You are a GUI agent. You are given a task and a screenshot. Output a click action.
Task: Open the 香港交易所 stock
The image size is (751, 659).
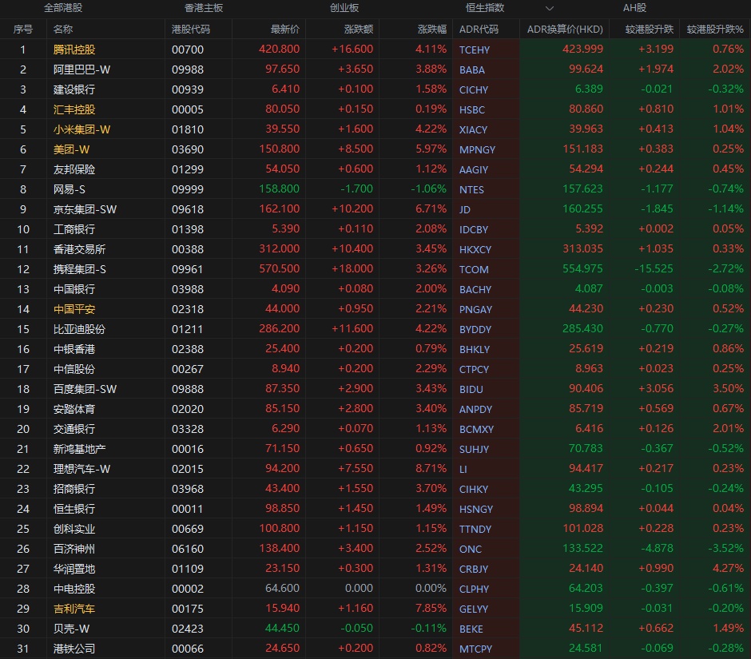(x=80, y=249)
